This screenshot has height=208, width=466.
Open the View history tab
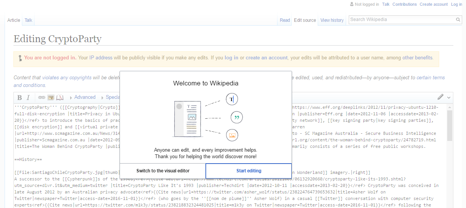pyautogui.click(x=332, y=20)
